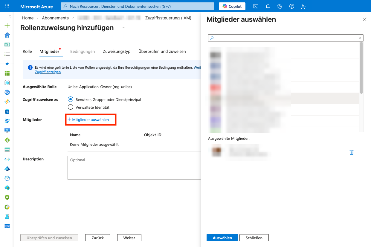
Task: Click the Mitglieder auswählen link
Action: coord(90,119)
